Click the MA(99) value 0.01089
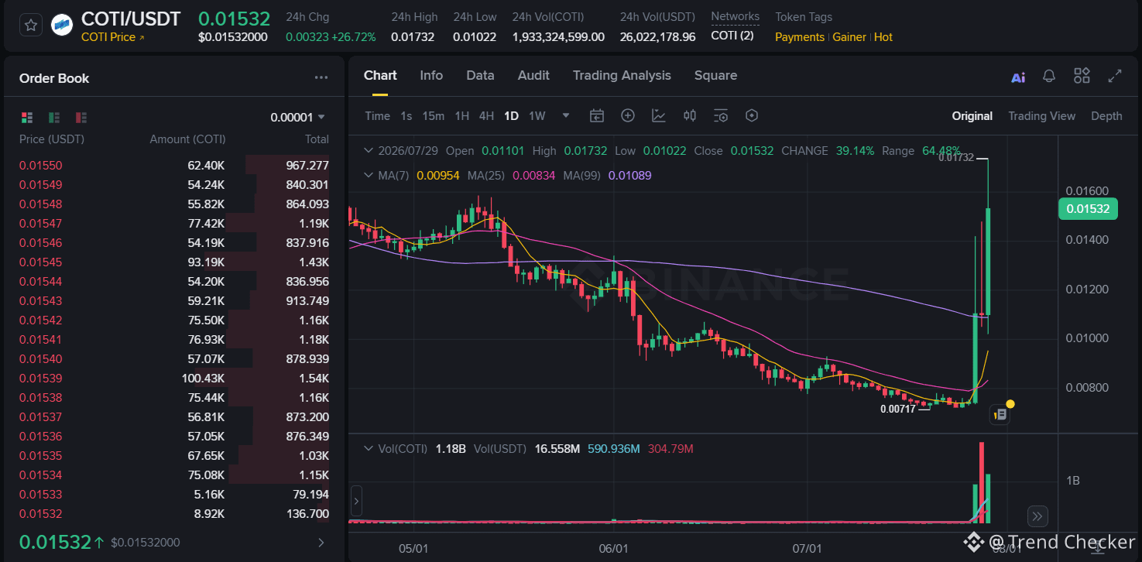Image resolution: width=1142 pixels, height=562 pixels. 629,176
